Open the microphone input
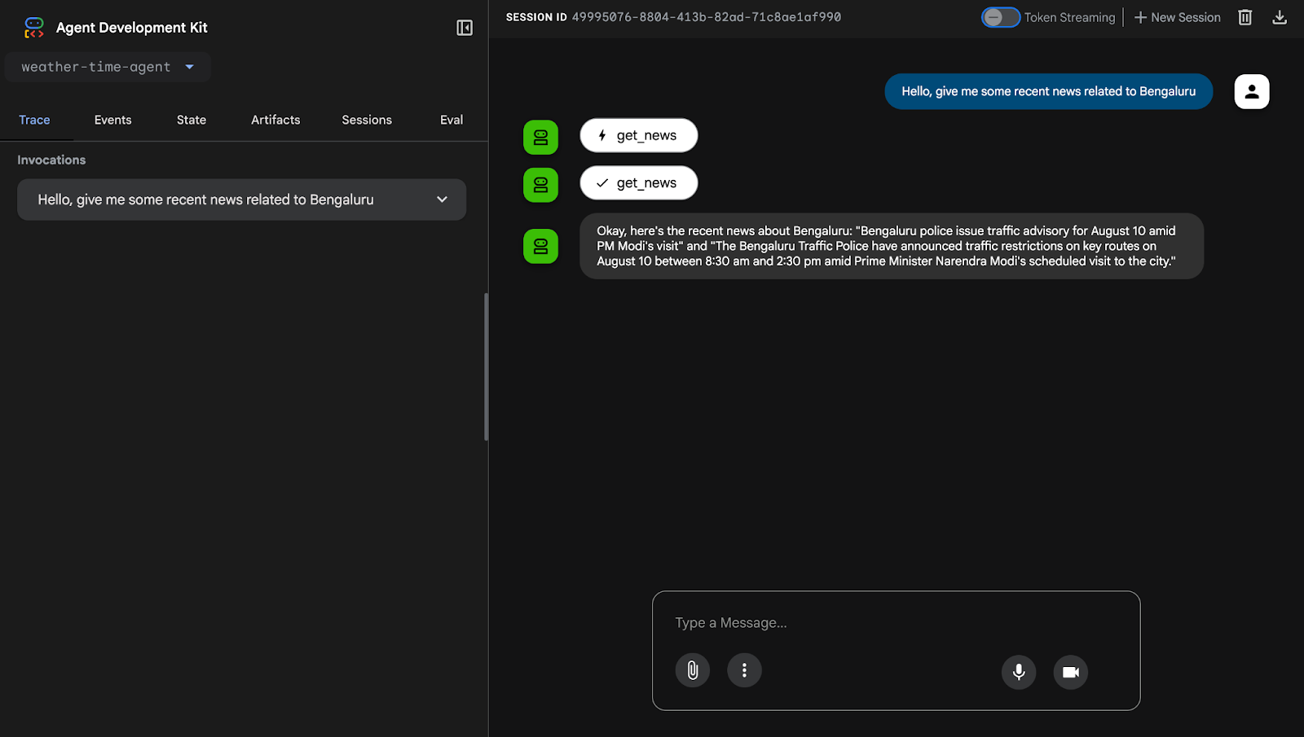 (1018, 672)
